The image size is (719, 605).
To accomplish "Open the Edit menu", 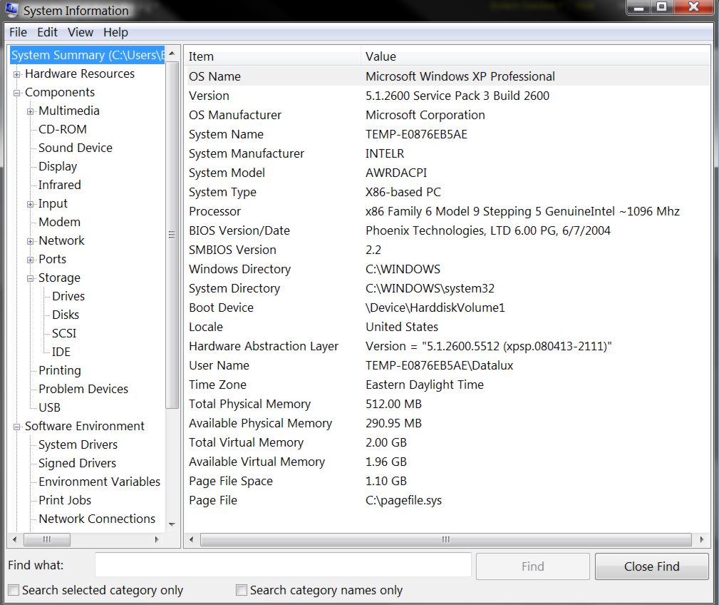I will [x=47, y=32].
